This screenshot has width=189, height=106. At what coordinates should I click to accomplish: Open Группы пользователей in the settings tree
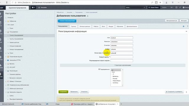click(x=16, y=39)
